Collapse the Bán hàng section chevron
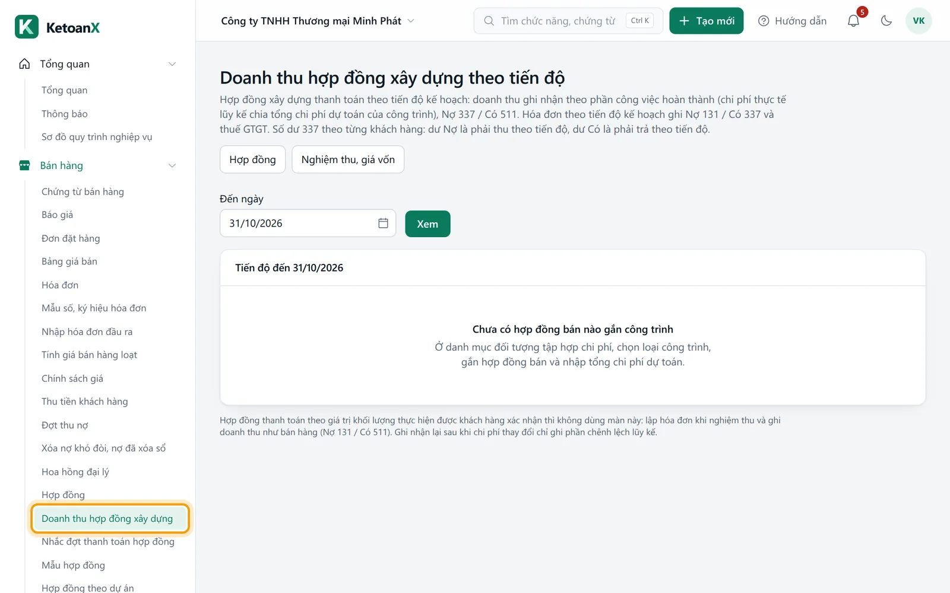Screen dimensions: 950x593 pyautogui.click(x=172, y=165)
